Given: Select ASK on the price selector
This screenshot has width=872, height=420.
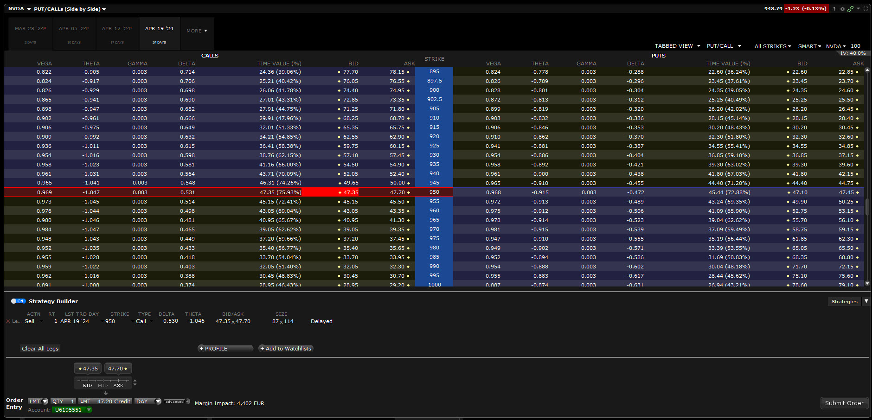Looking at the screenshot, I should click(118, 385).
